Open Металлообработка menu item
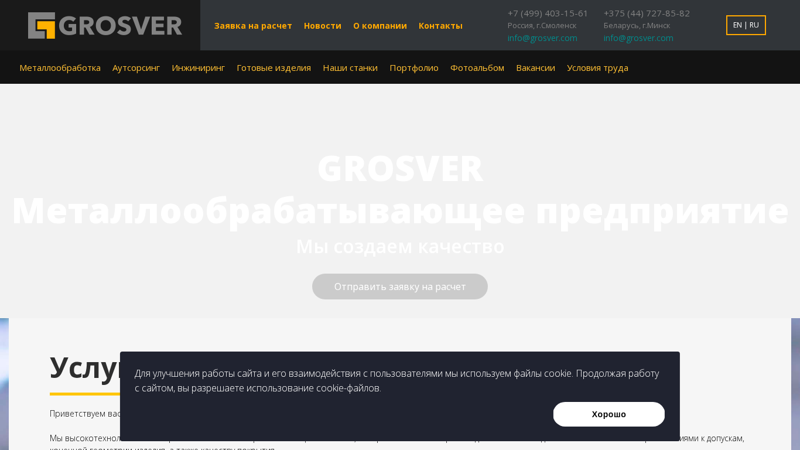This screenshot has width=800, height=450. pyautogui.click(x=60, y=68)
